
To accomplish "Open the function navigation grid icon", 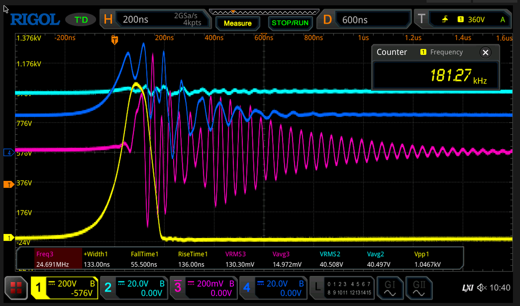I will tap(16, 288).
